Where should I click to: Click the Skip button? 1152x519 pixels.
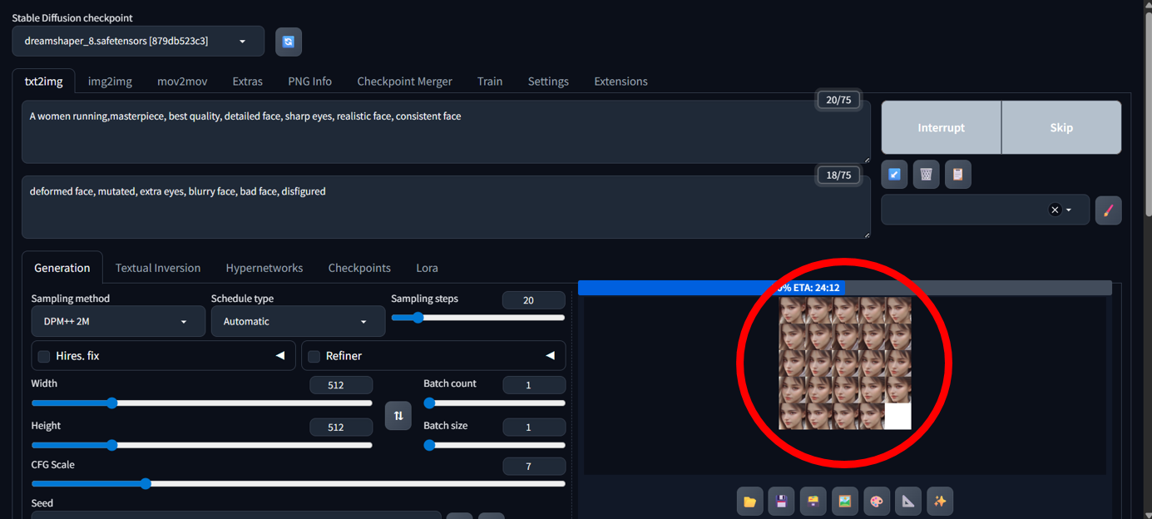[1061, 127]
